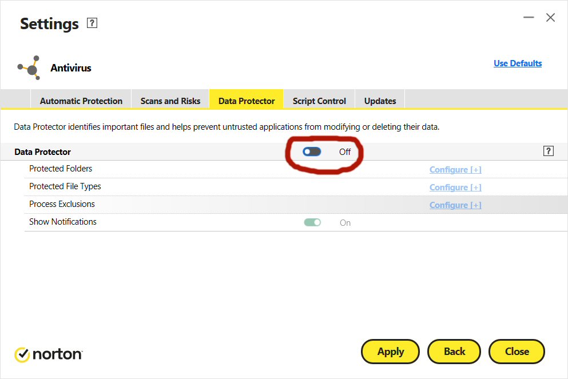Image resolution: width=568 pixels, height=379 pixels.
Task: Click the Antivirus section heading
Action: point(70,67)
